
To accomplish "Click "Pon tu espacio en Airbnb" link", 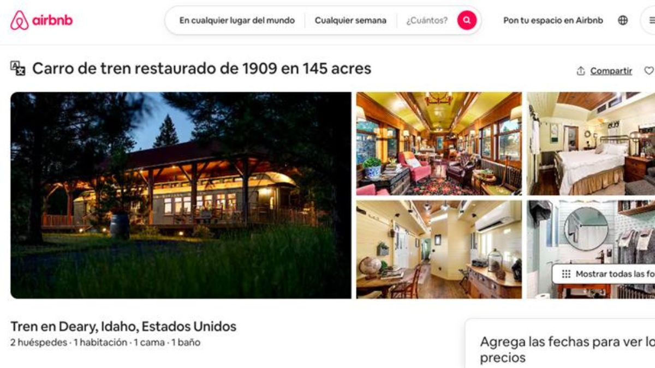I will tap(553, 21).
